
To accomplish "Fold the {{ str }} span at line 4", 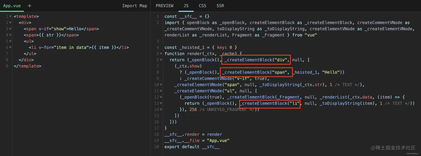I will [x=10, y=35].
